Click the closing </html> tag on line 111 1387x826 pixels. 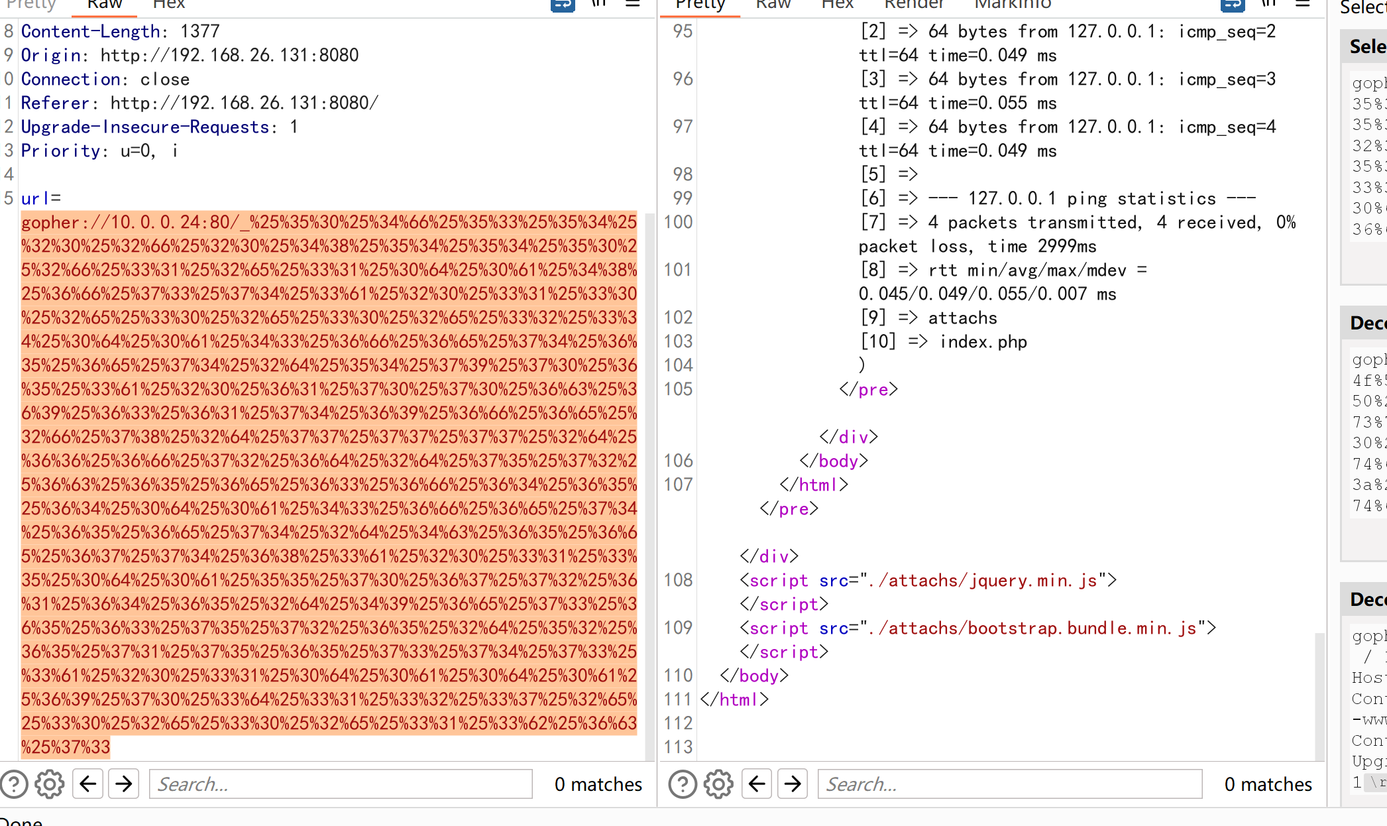734,699
